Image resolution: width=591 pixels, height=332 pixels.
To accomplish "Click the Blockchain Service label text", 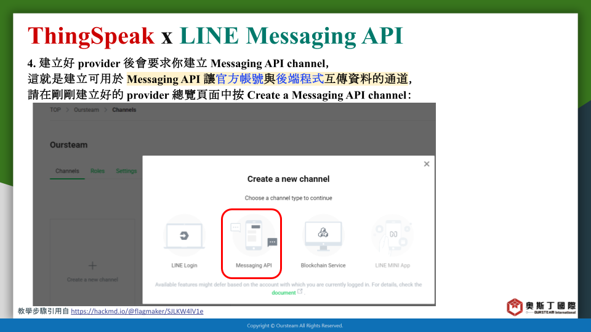I will click(323, 266).
